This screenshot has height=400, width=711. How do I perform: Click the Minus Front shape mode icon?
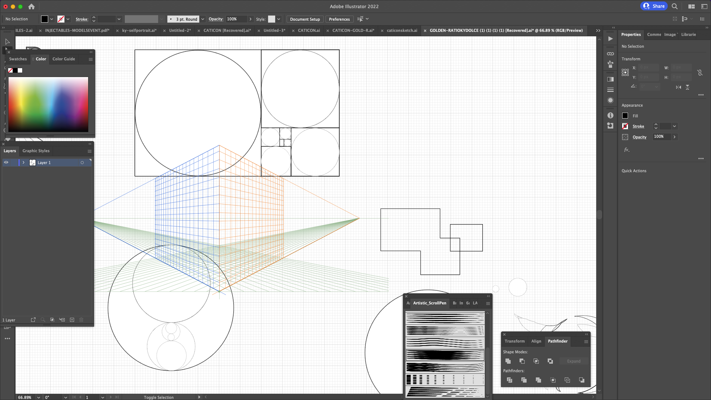[522, 361]
